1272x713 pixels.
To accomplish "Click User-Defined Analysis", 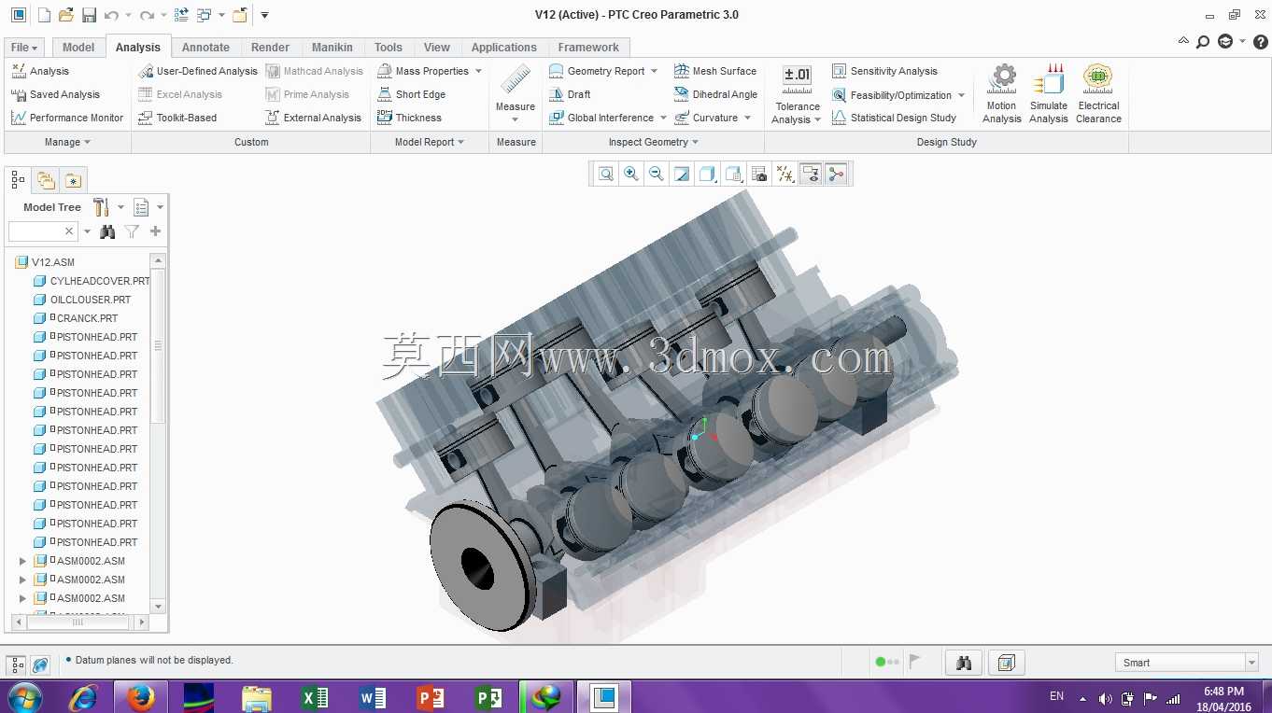I will [x=198, y=71].
